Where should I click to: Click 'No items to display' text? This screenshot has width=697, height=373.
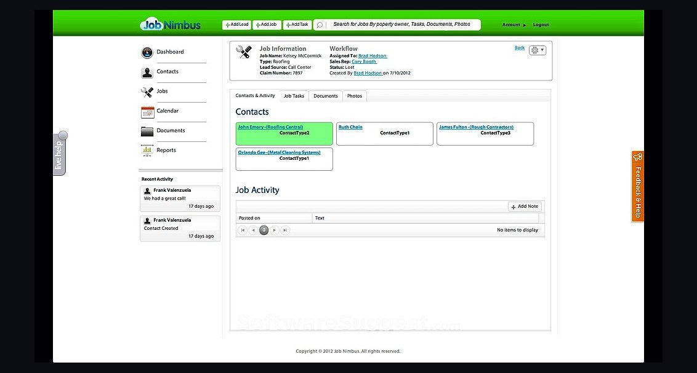pos(517,230)
